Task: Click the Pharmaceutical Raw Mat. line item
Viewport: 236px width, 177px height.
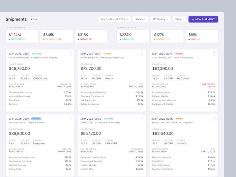Action: (112, 92)
